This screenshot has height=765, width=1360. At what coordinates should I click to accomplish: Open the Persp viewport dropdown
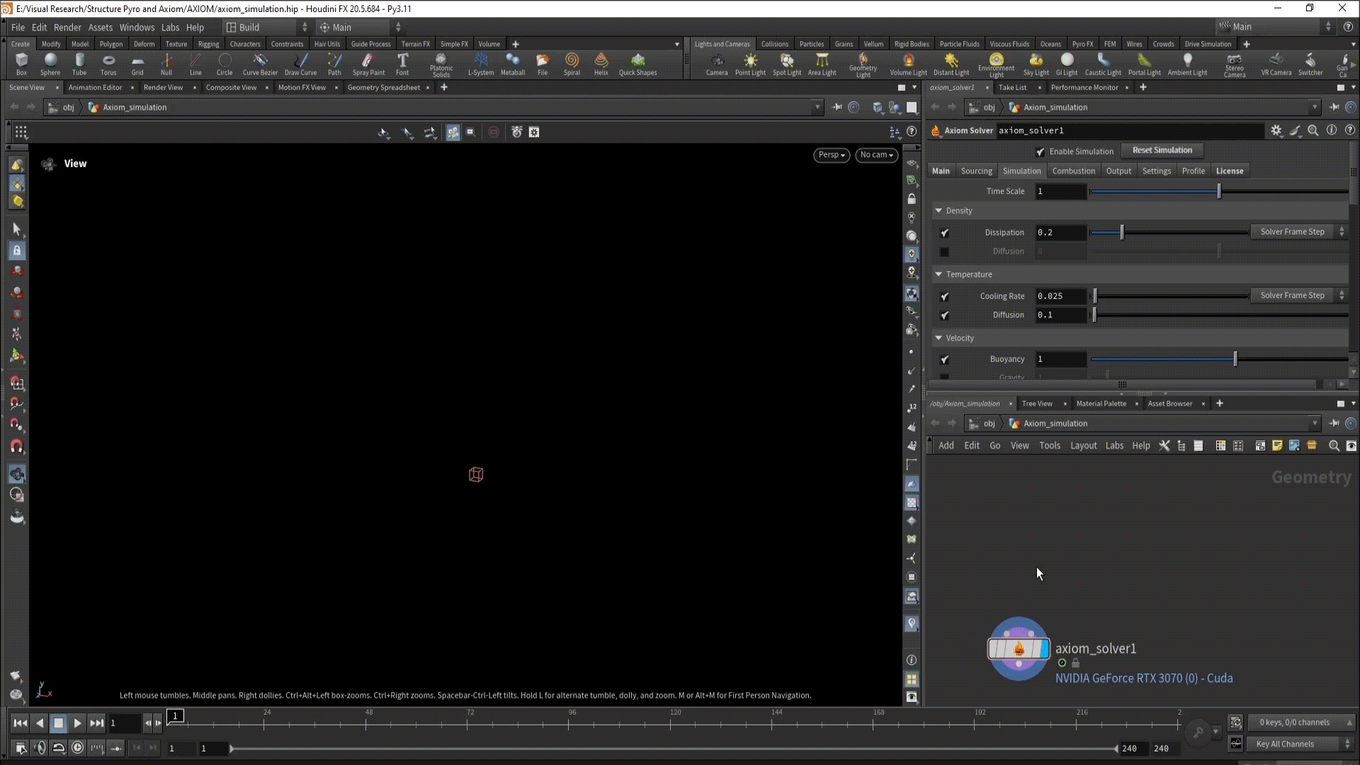tap(831, 155)
